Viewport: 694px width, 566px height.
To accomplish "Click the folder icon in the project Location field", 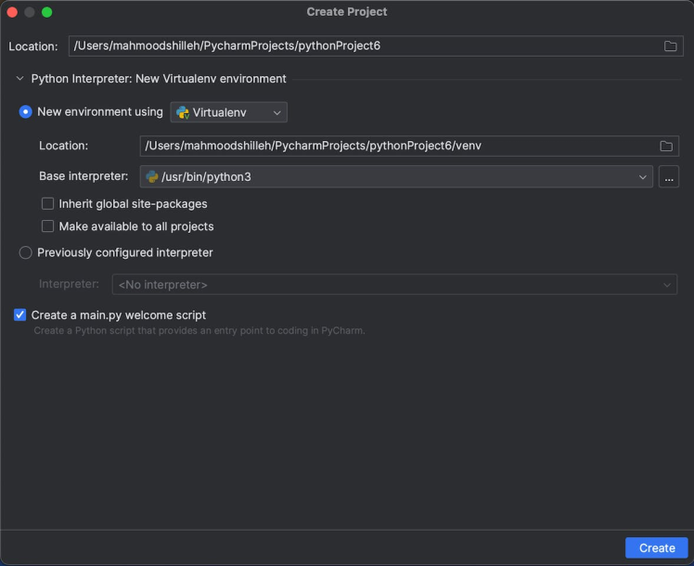I will 670,46.
